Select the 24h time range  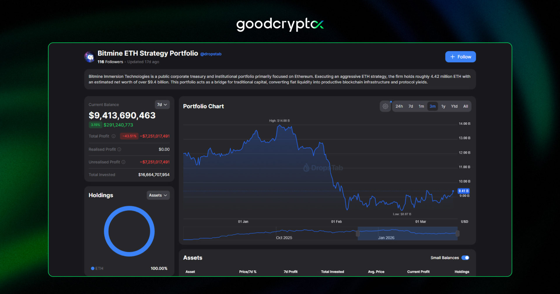pyautogui.click(x=399, y=106)
